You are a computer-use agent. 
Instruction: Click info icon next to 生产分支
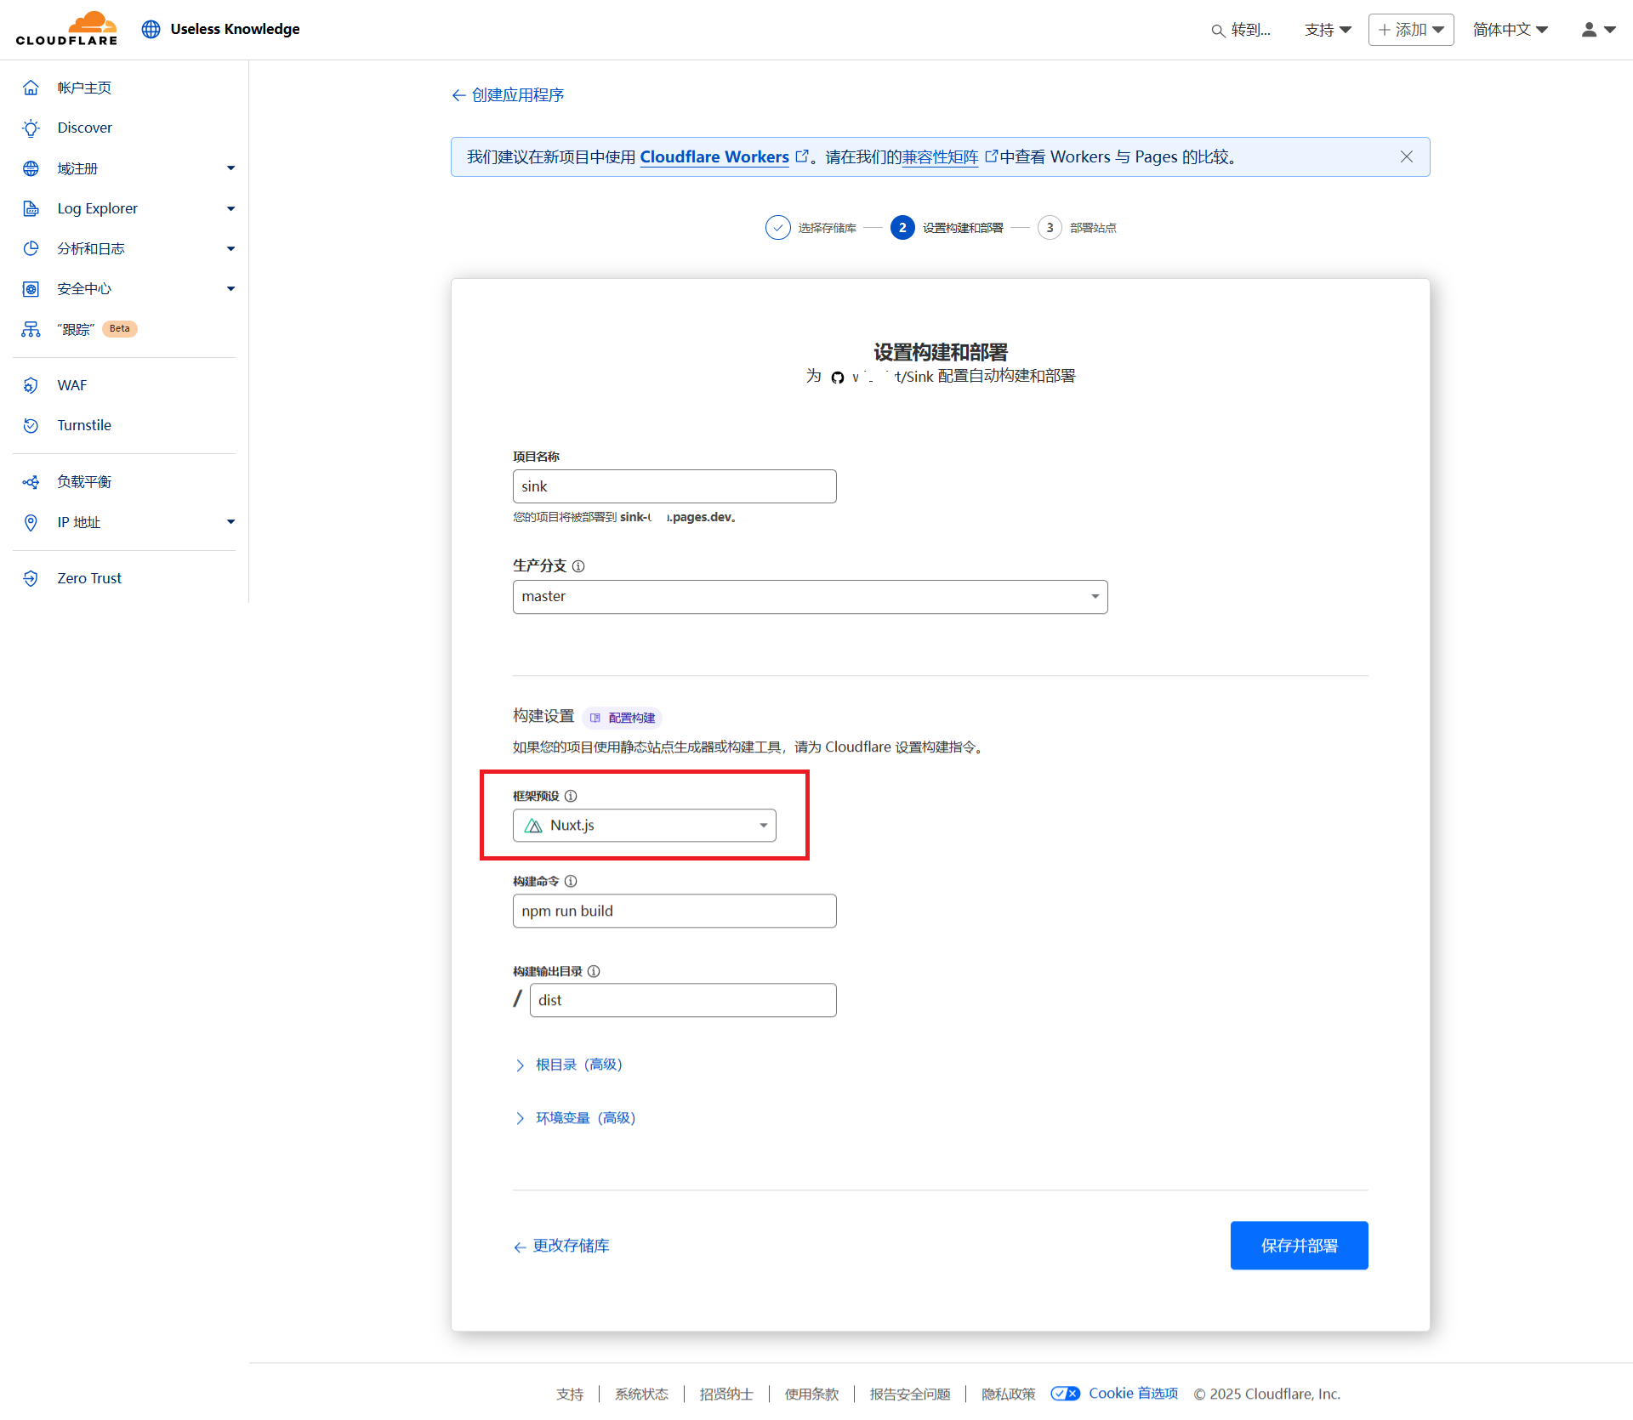click(578, 566)
